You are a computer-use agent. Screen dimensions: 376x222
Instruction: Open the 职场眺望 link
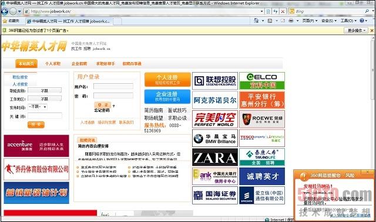click(153, 118)
